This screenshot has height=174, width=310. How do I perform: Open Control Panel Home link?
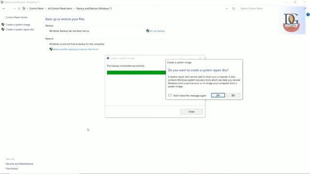click(x=16, y=17)
